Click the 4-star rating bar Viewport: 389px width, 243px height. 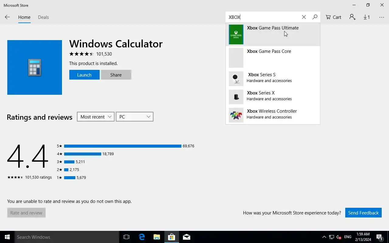[x=83, y=154]
